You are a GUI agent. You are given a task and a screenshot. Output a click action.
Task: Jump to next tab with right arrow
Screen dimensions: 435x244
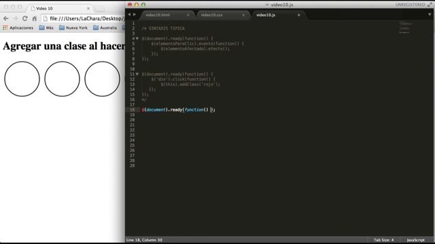(135, 14)
